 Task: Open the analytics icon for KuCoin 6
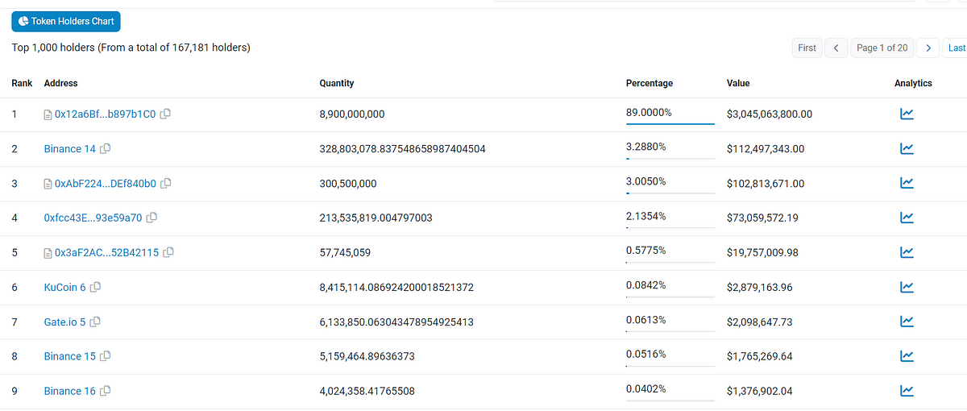tap(907, 288)
